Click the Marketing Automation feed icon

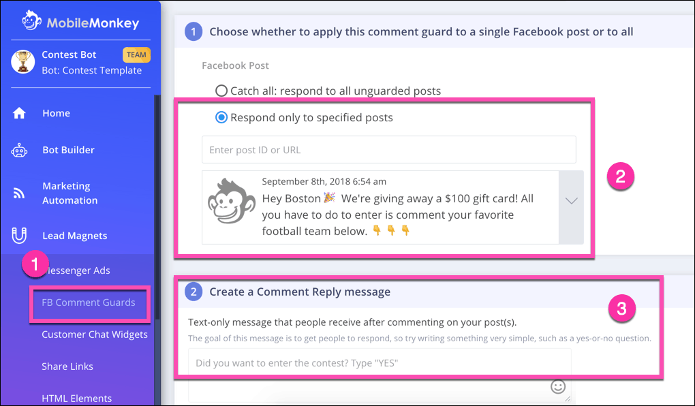pos(19,193)
